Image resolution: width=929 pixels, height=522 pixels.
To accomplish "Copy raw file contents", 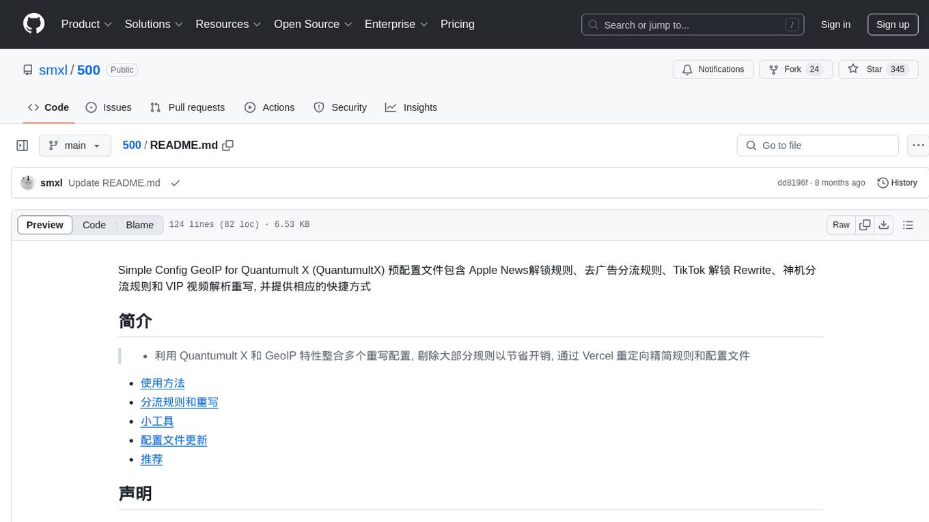I will pyautogui.click(x=865, y=225).
